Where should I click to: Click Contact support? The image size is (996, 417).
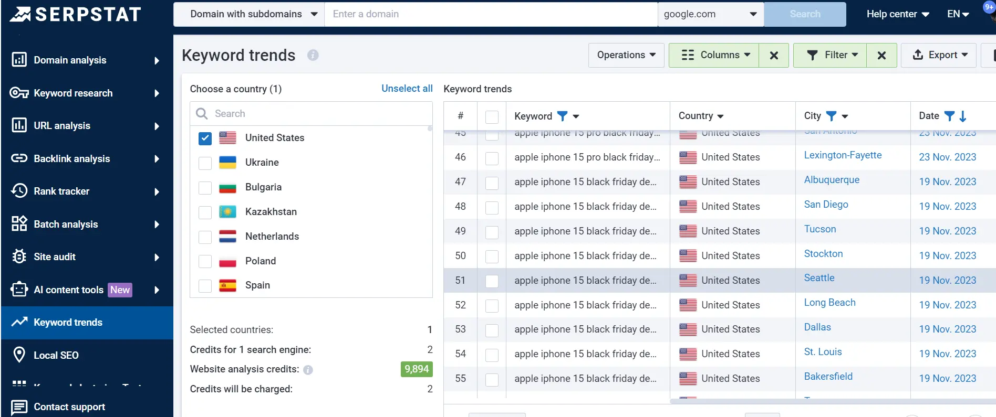pyautogui.click(x=69, y=407)
